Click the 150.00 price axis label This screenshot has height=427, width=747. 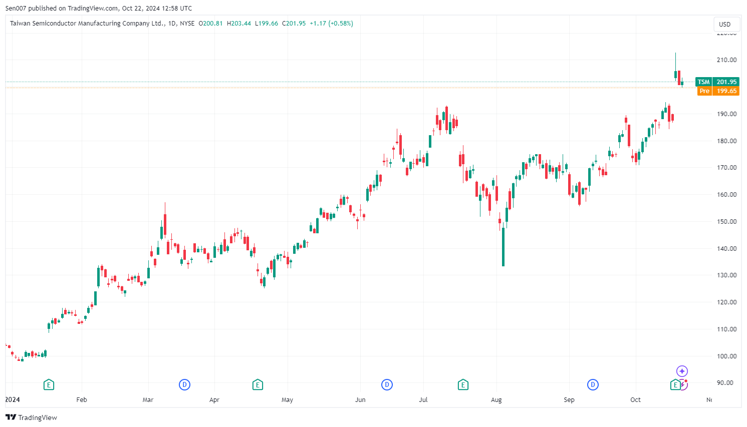click(x=726, y=221)
